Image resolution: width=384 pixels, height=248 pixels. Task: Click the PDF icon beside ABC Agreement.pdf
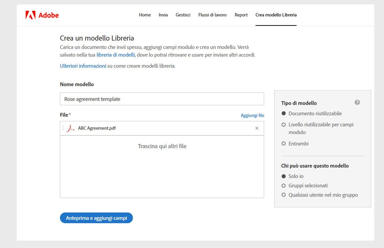70,128
